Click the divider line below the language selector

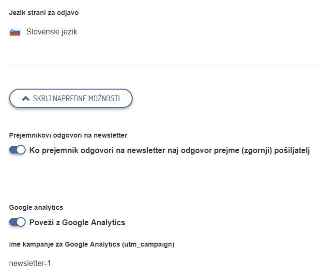coord(166,65)
